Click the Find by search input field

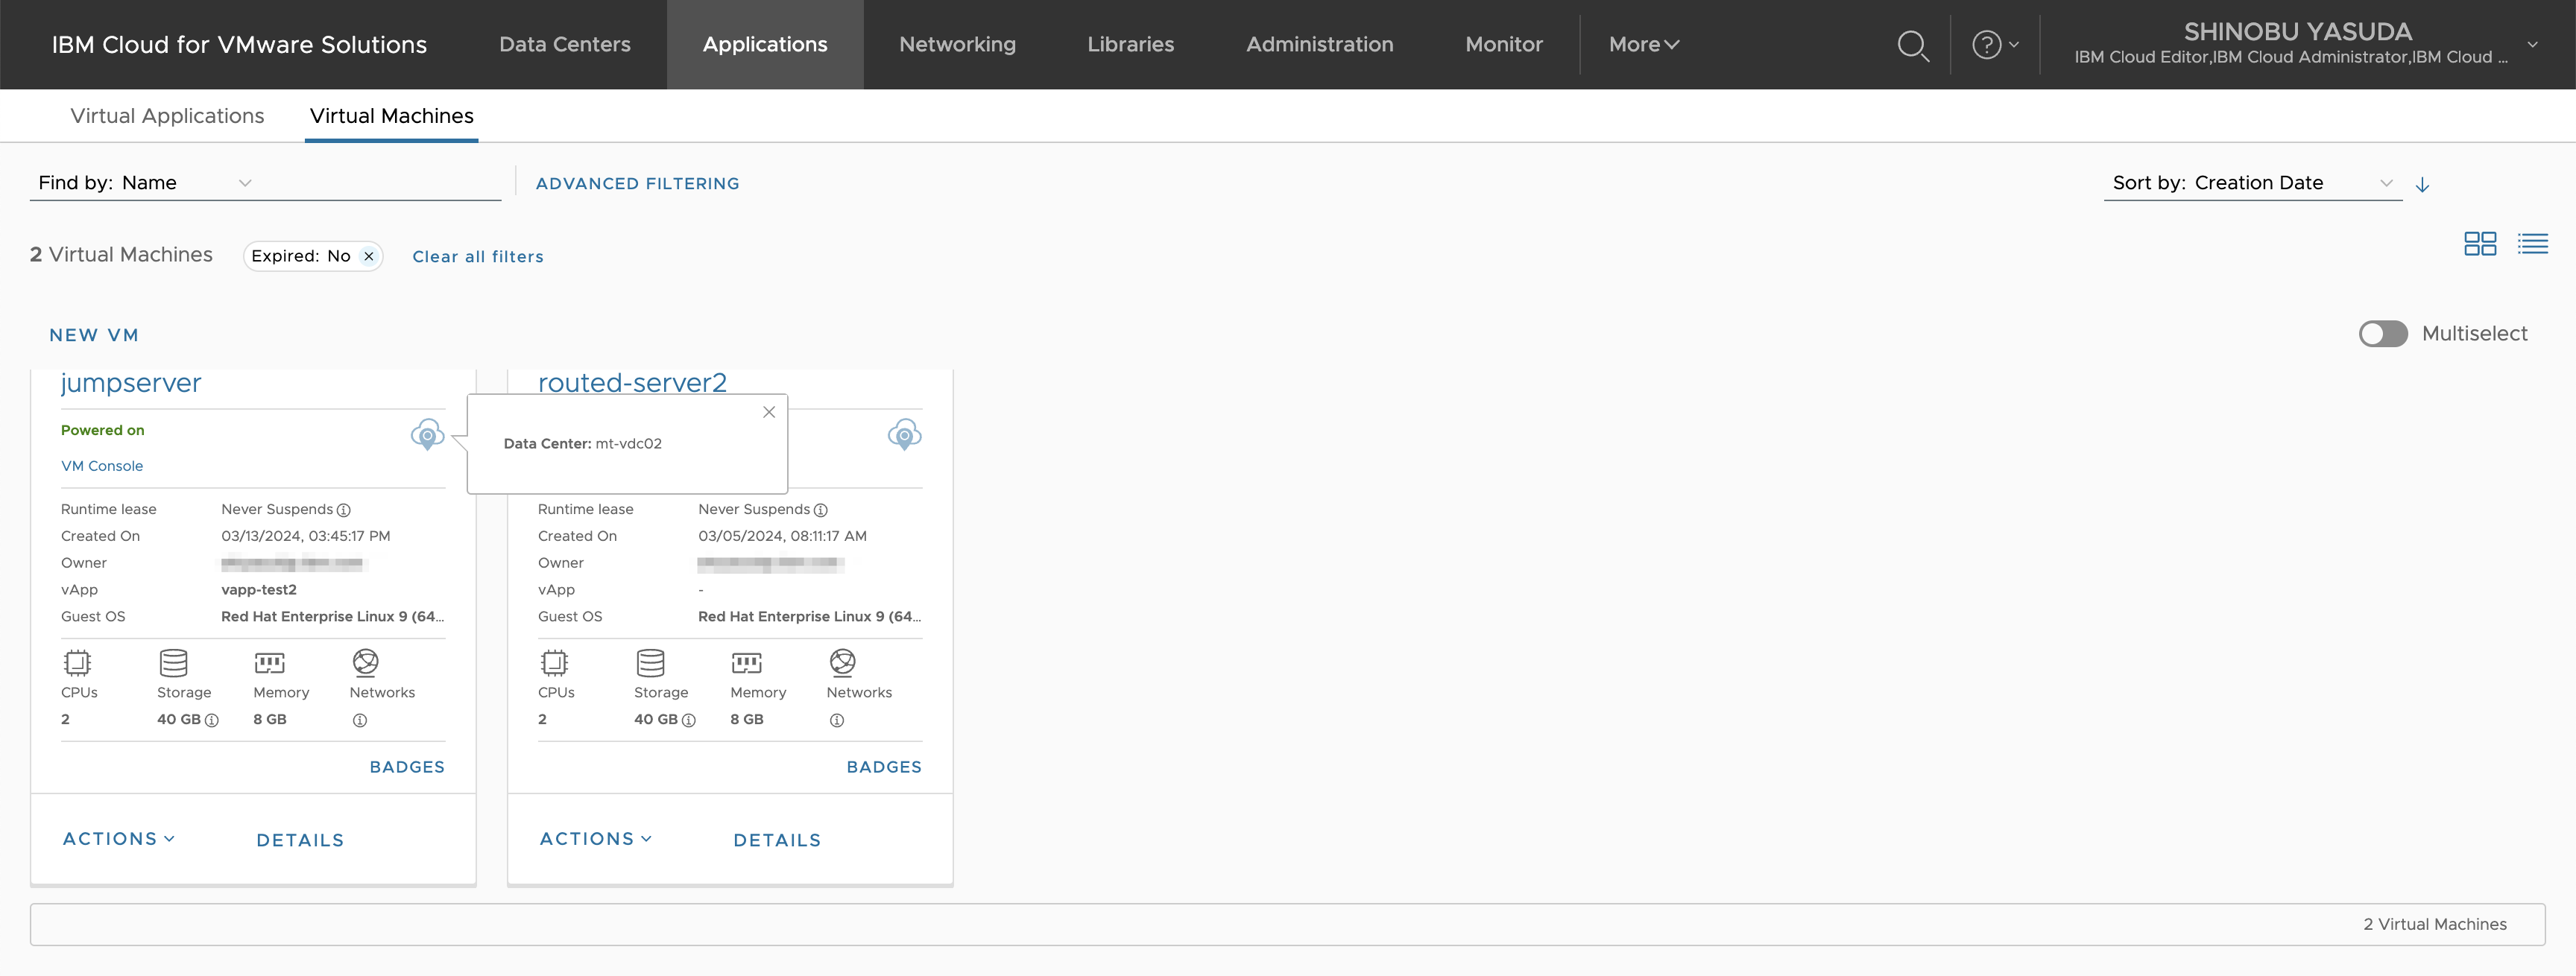380,183
